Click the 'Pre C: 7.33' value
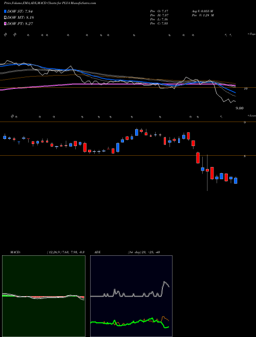 click(159, 23)
